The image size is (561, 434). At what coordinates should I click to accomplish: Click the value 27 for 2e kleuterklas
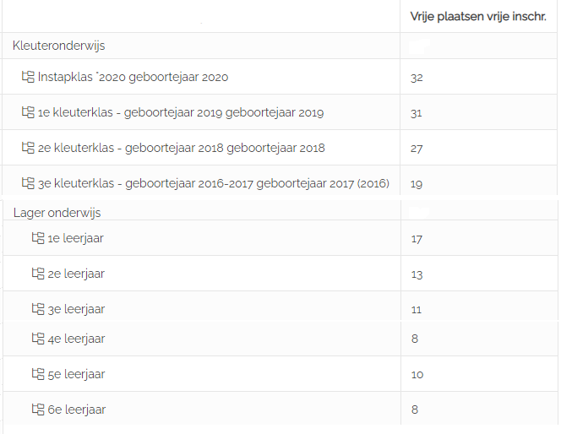[x=417, y=149]
